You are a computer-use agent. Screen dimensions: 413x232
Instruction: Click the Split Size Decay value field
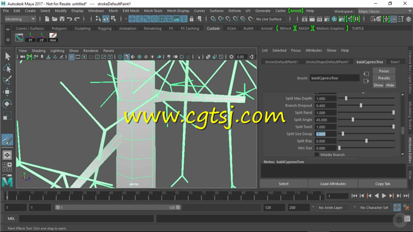[326, 134]
